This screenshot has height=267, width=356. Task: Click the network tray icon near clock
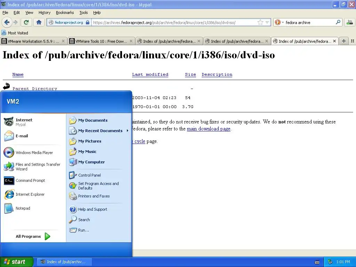pos(330,262)
